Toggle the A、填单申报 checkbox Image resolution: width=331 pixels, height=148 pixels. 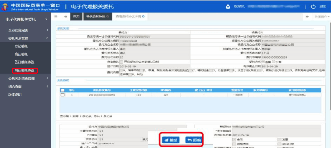coord(121,71)
